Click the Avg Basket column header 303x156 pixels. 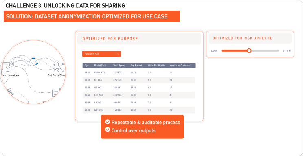pos(136,66)
